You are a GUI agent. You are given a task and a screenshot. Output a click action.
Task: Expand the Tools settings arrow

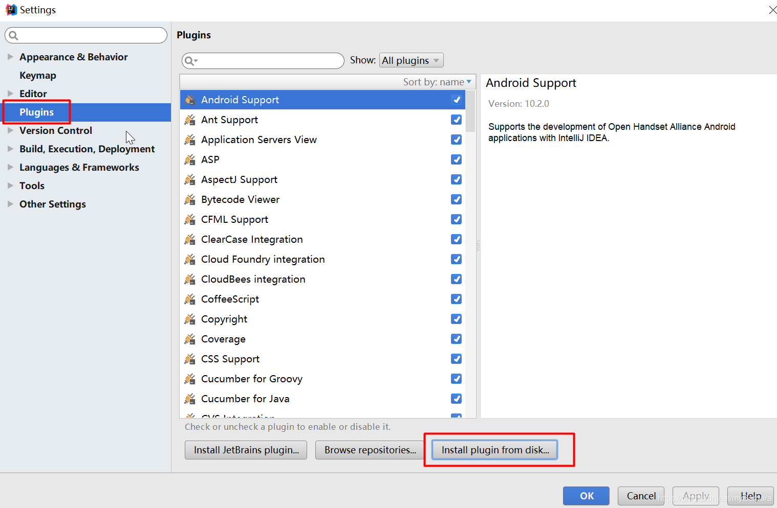[x=10, y=186]
